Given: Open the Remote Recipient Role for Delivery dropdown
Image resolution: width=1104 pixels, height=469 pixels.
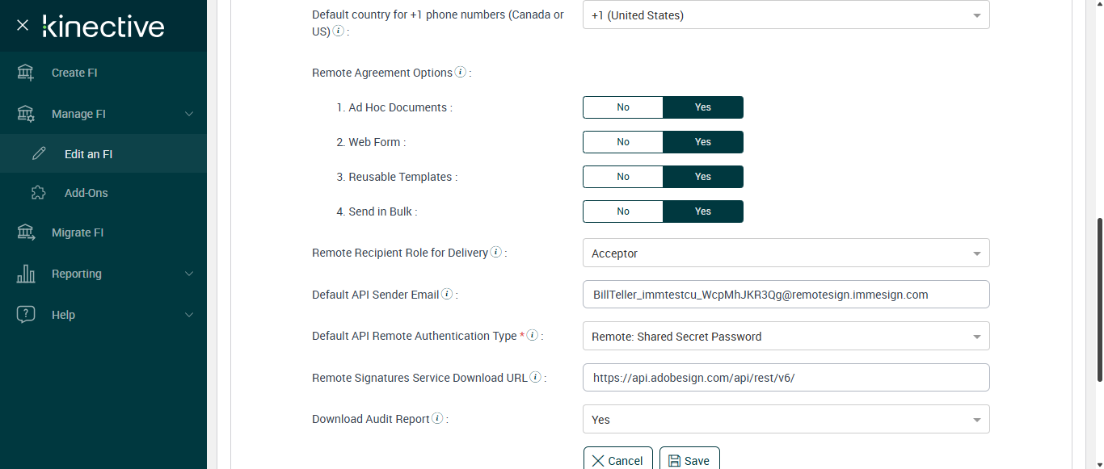Looking at the screenshot, I should (x=786, y=253).
